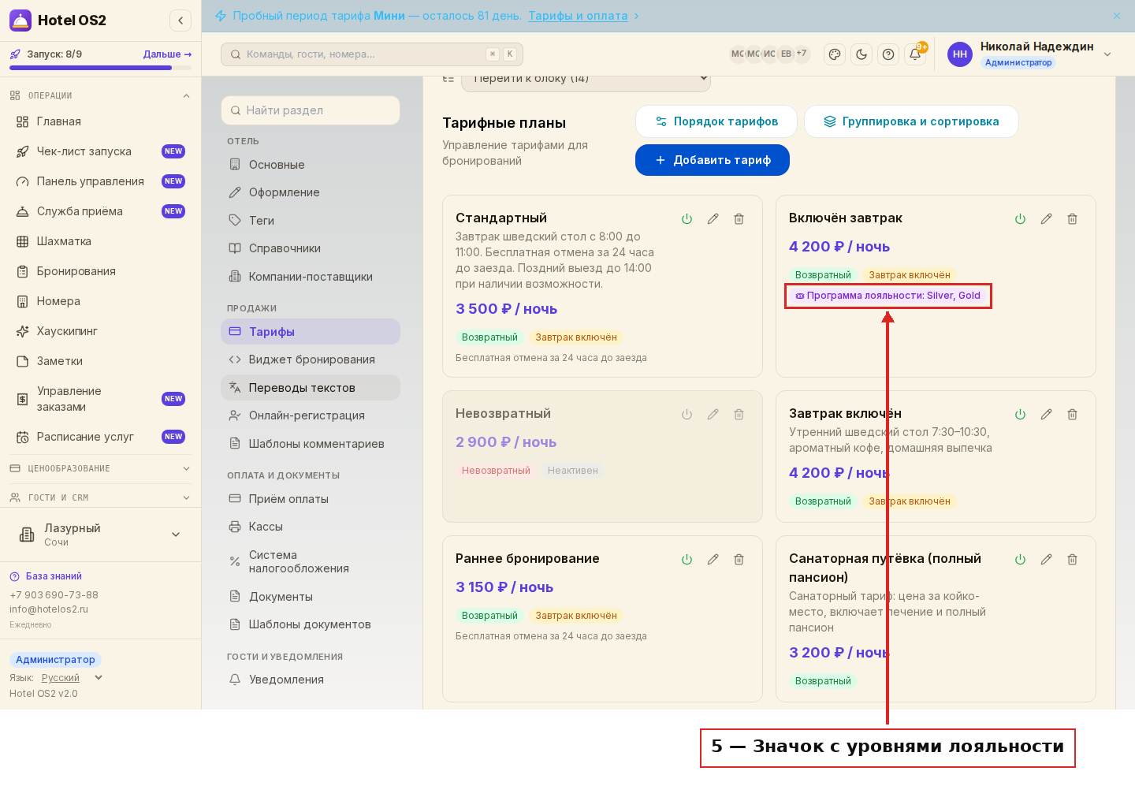Focus the command search field
1135x786 pixels.
(372, 54)
